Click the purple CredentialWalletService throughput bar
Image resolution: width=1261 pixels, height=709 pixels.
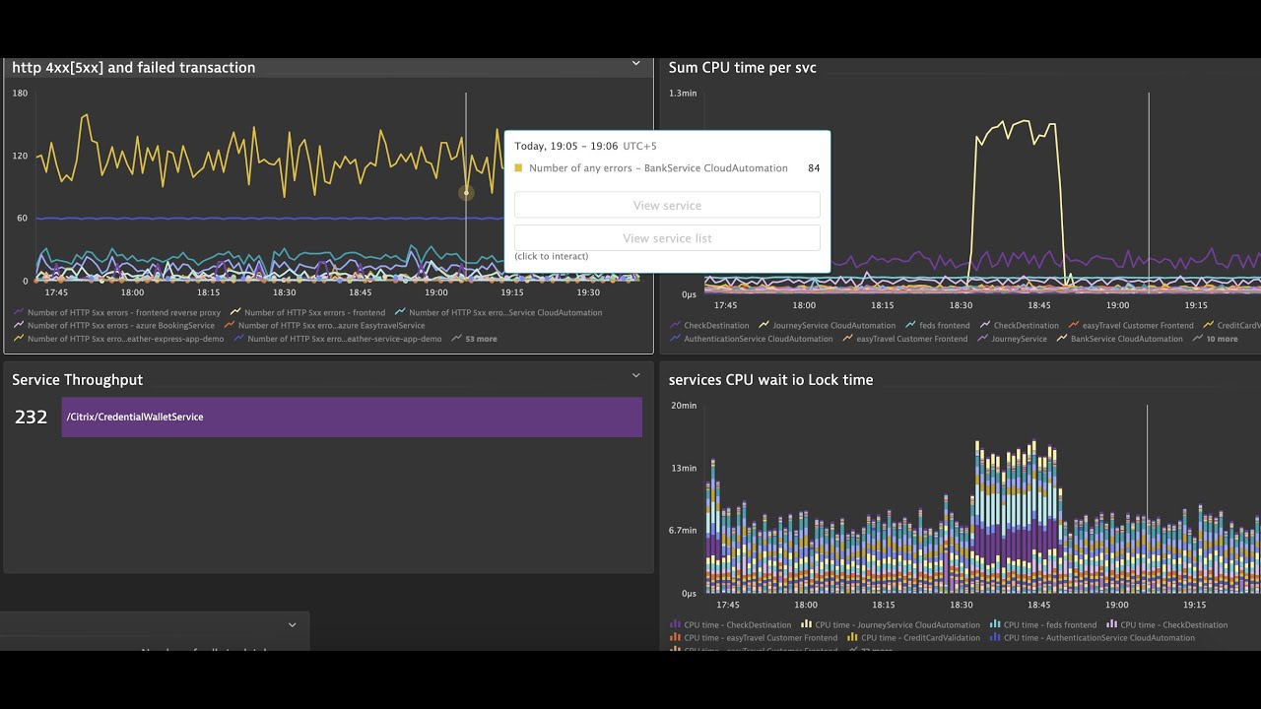coord(352,418)
